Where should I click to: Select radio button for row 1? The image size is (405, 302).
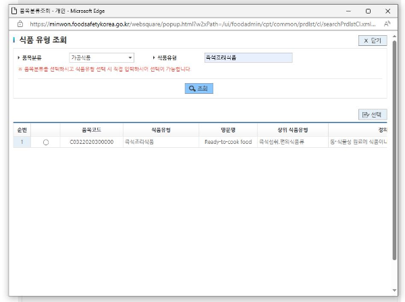[x=46, y=142]
